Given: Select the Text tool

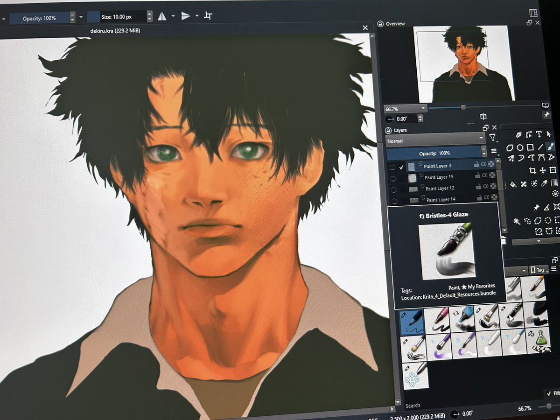Looking at the screenshot, I should [539, 134].
